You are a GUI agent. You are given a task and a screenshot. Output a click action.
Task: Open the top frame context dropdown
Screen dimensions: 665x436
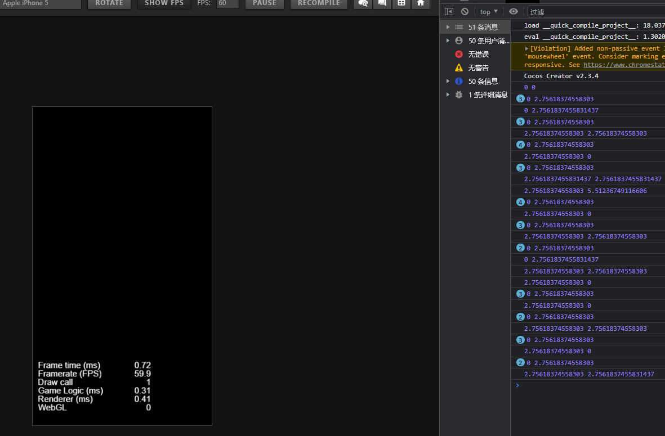(x=489, y=11)
